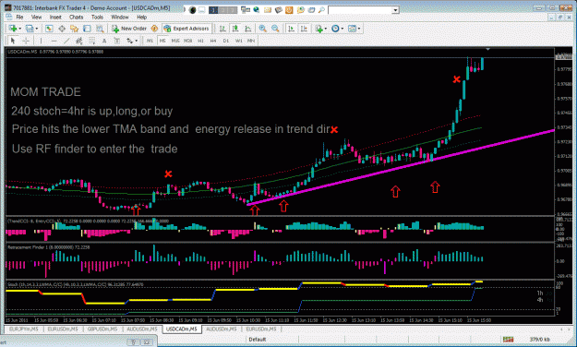Show the Market Watch window

pyautogui.click(x=49, y=29)
